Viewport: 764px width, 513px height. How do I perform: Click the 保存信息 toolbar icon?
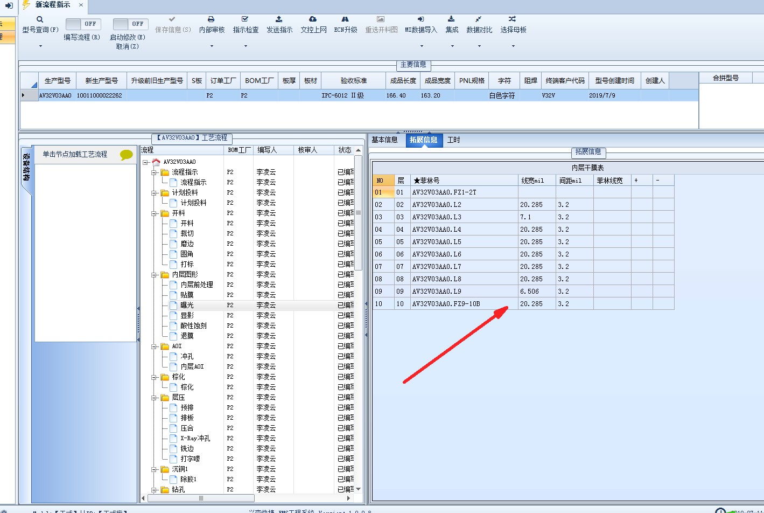tap(172, 19)
